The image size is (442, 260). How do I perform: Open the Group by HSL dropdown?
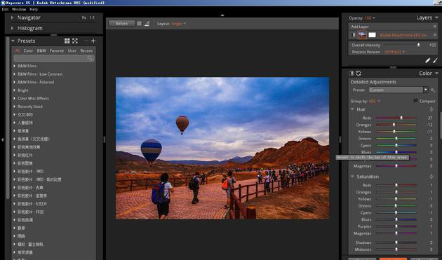tap(375, 101)
